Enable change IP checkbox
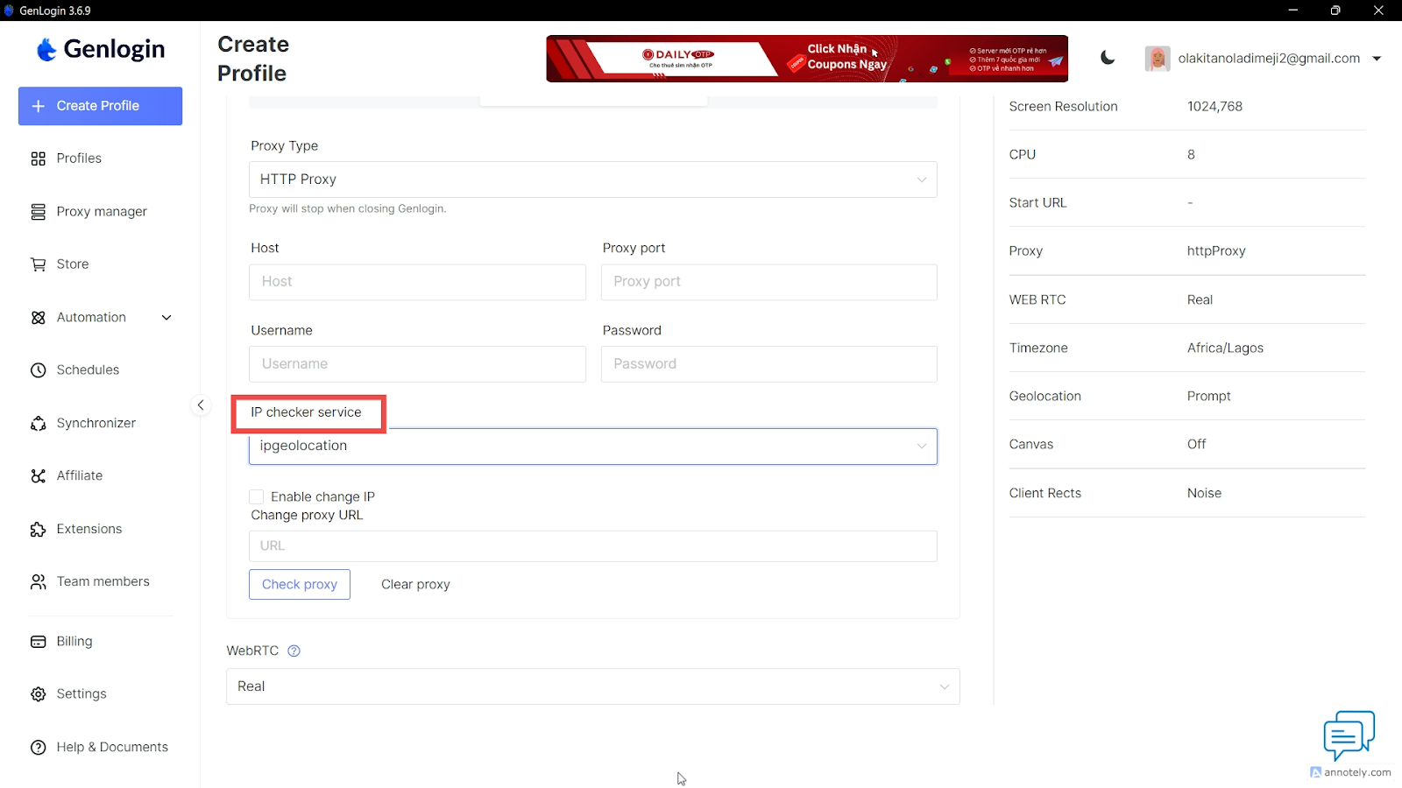Screen dimensions: 1402x788 (x=257, y=496)
